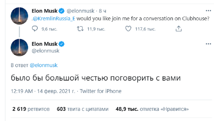The image size is (214, 121).
Task: Click the reply tweet's profile avatar
Action: pyautogui.click(x=19, y=48)
